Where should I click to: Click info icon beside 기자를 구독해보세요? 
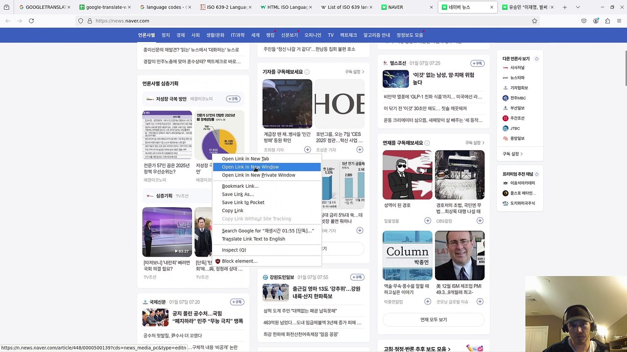pos(307,72)
